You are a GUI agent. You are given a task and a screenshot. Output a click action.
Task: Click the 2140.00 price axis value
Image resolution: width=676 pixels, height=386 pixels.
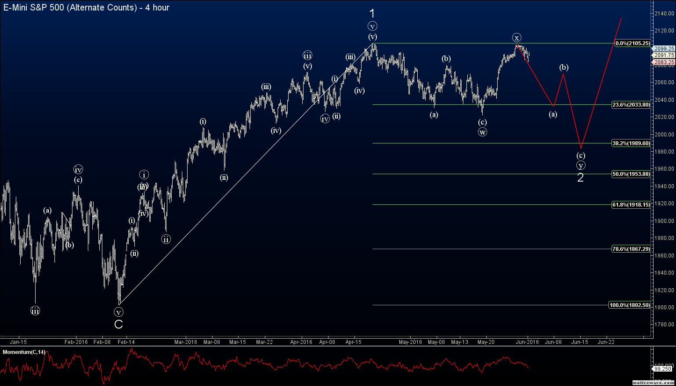coord(664,14)
